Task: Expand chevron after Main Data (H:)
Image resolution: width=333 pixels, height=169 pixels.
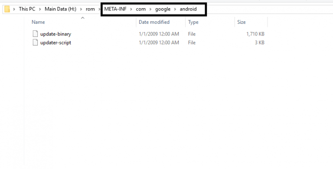Action: [x=81, y=9]
